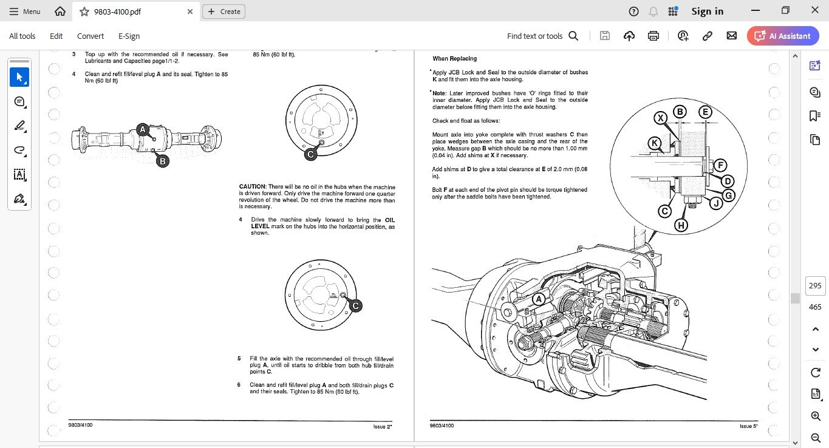829x448 pixels.
Task: Choose the Select arrow tool
Action: click(19, 77)
